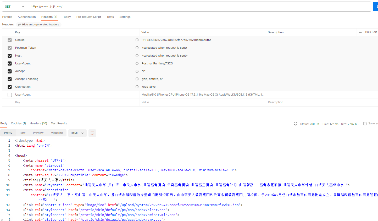The width and height of the screenshot is (378, 221).
Task: Open the Pre-request Script tab
Action: (88, 17)
